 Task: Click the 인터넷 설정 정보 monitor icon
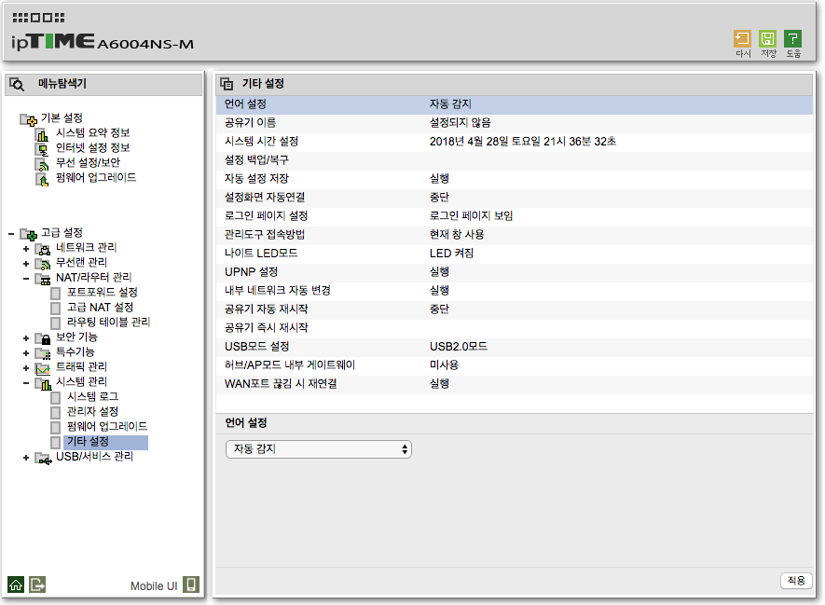[42, 149]
